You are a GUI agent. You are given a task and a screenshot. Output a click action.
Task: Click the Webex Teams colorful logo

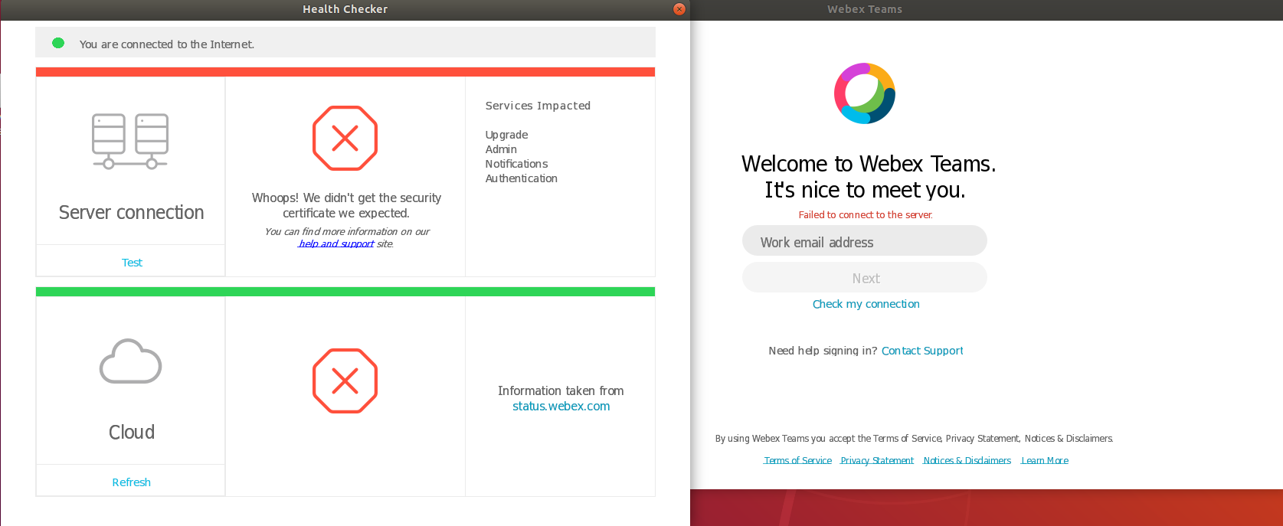coord(865,93)
